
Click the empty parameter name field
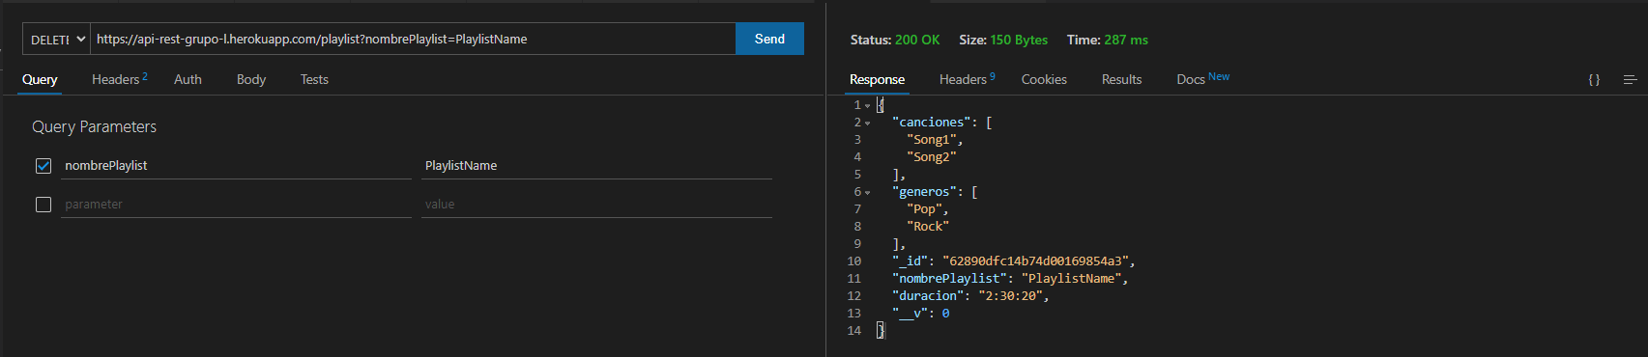point(236,205)
